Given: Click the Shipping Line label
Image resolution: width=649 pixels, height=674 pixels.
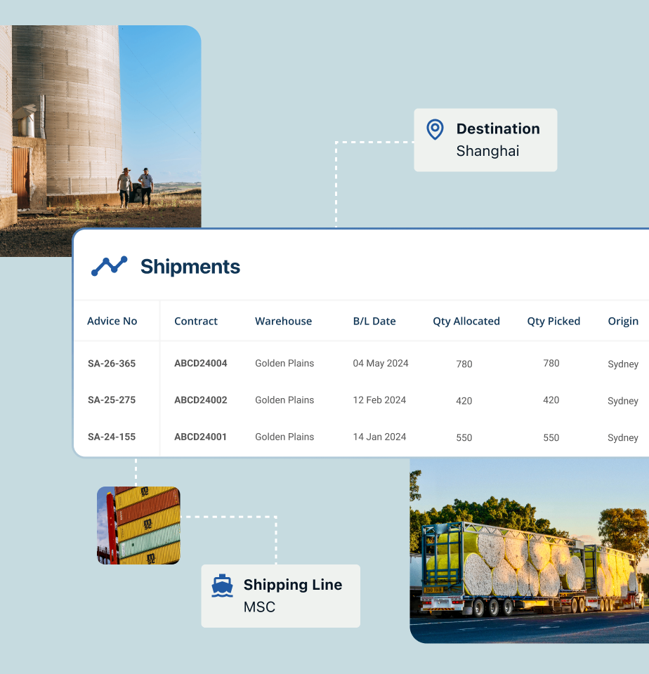Looking at the screenshot, I should click(293, 585).
